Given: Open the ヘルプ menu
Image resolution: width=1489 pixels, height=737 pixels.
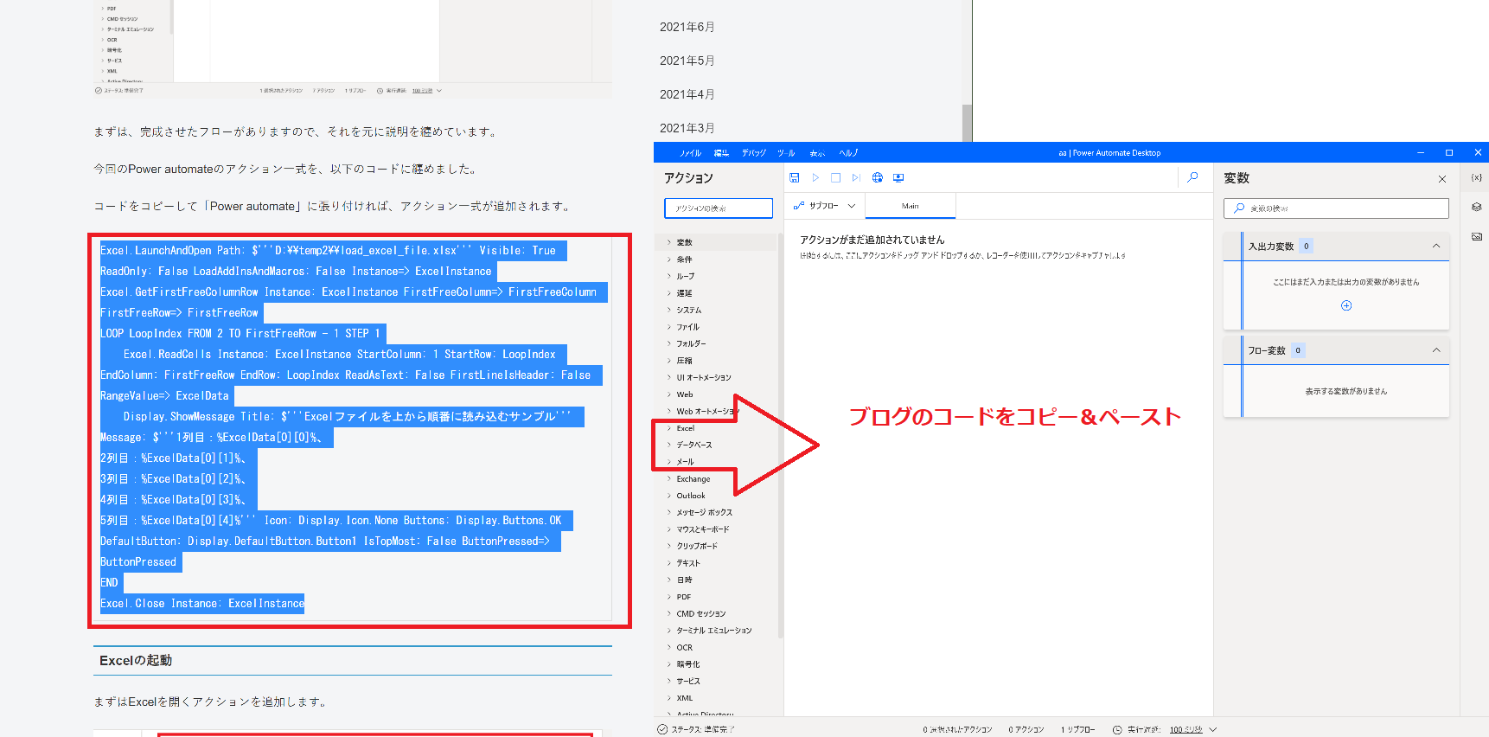Looking at the screenshot, I should pos(848,153).
